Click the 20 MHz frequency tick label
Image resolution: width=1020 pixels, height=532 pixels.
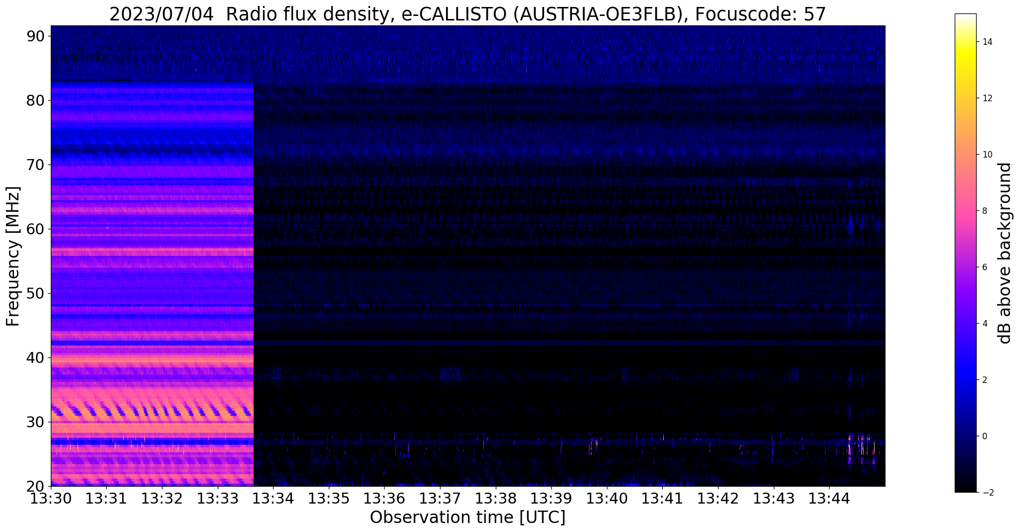(35, 486)
